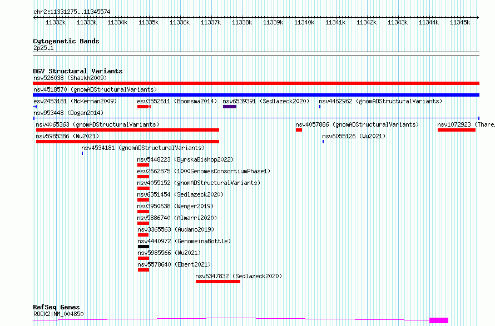Click the black nsv4440972 feature bar

click(x=143, y=247)
